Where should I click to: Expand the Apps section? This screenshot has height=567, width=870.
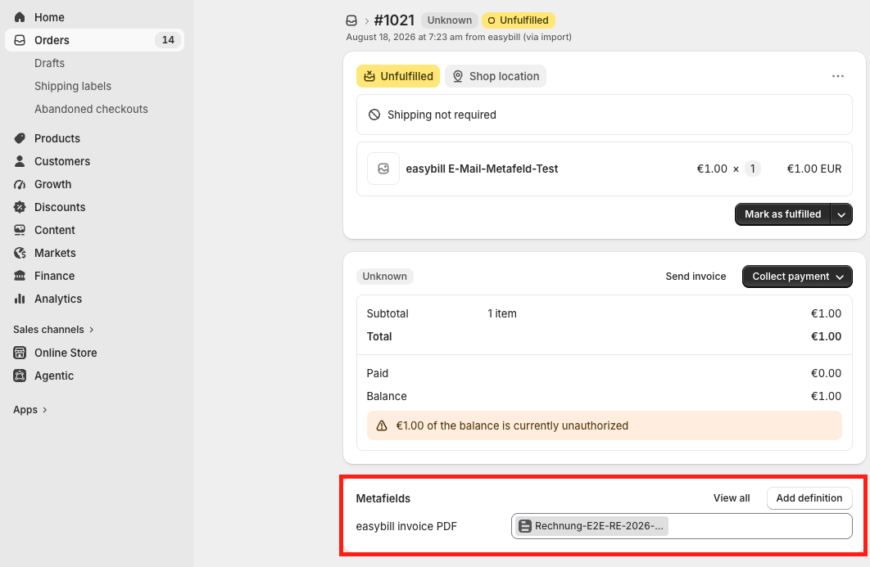click(x=30, y=410)
